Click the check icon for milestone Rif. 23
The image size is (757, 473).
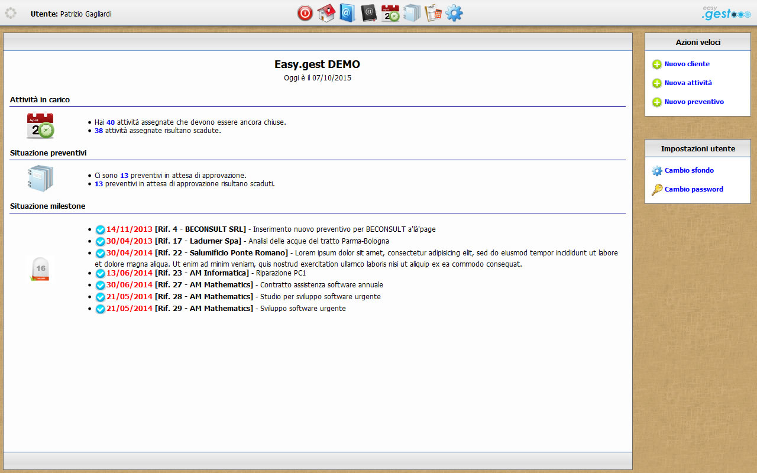[x=101, y=274]
